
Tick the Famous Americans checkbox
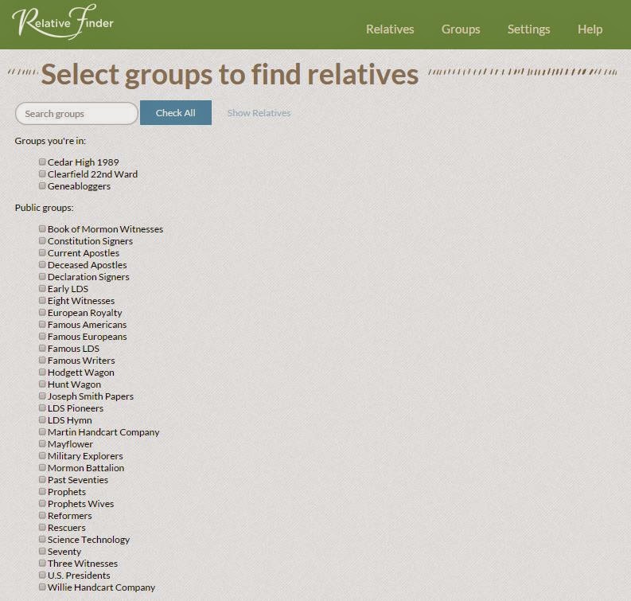(x=43, y=324)
